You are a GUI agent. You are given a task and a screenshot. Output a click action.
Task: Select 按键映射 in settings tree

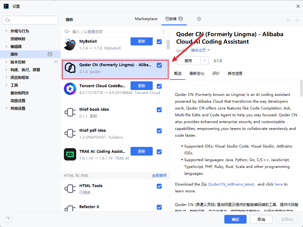[x=18, y=39]
